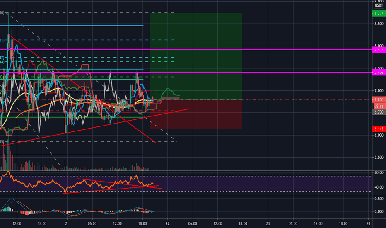The width and height of the screenshot is (386, 228).
Task: Click the 8.500 price axis label
Action: (x=379, y=24)
